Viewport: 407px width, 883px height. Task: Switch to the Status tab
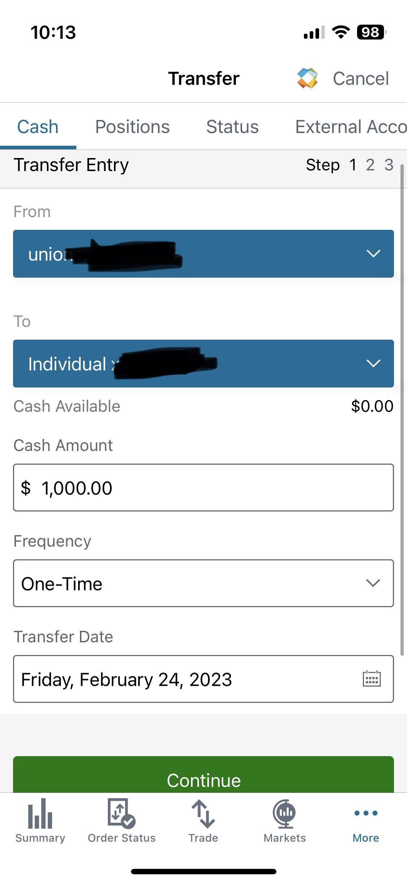point(232,127)
